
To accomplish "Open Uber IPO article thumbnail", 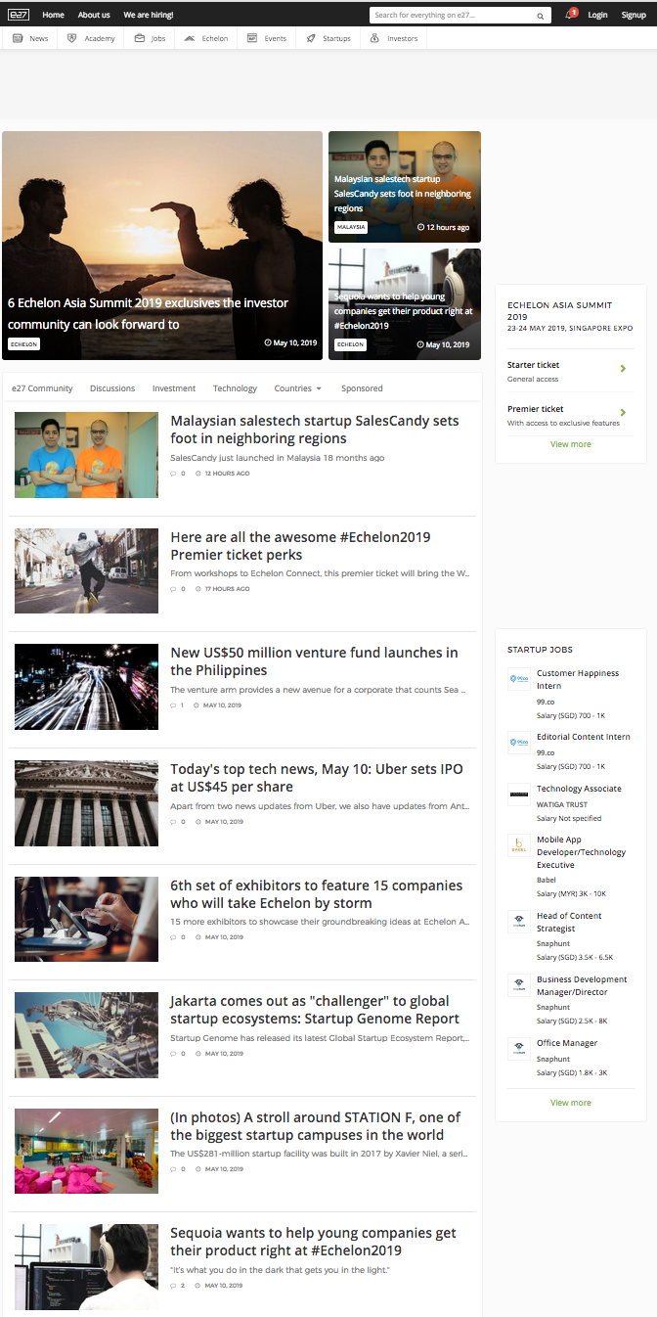I will pos(86,803).
